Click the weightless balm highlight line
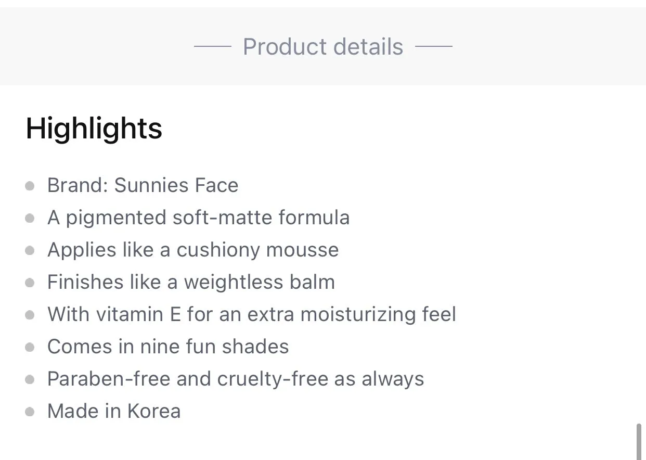Image resolution: width=646 pixels, height=460 pixels. (191, 282)
